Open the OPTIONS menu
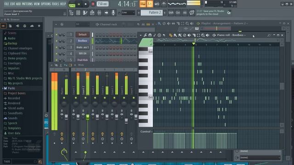Viewport: 294px width, 165px height. point(46,4)
